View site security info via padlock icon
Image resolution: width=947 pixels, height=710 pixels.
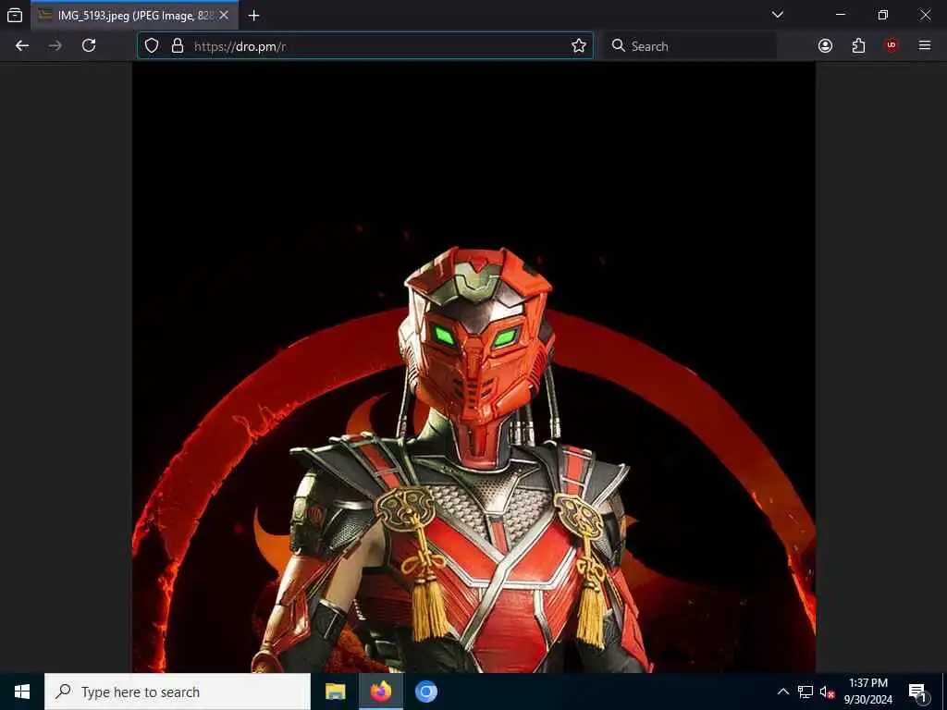[178, 46]
